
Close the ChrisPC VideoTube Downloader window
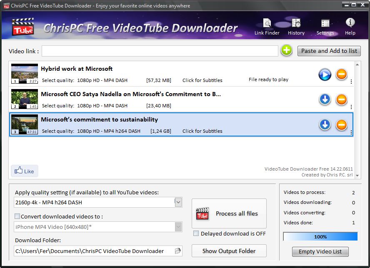pyautogui.click(x=362, y=5)
